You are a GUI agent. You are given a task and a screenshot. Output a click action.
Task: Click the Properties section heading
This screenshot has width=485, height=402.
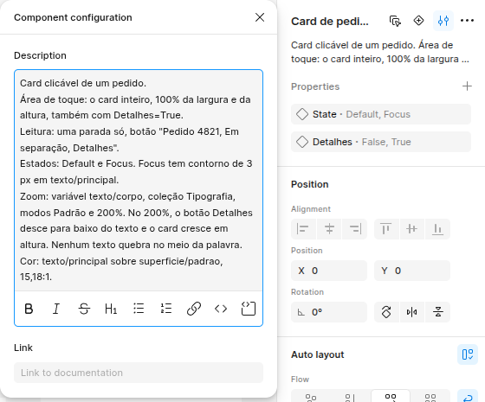[x=315, y=86]
